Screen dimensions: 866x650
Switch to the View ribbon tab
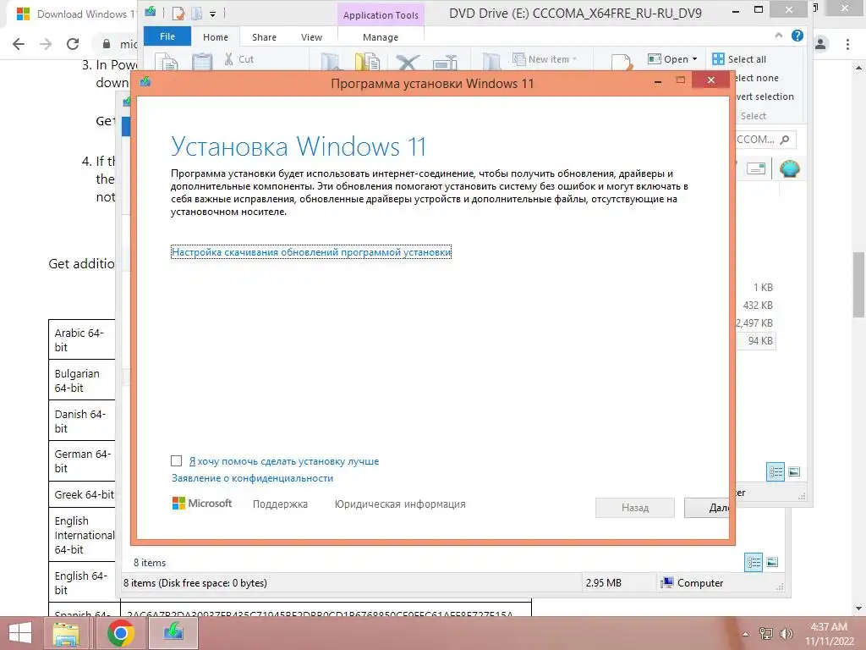coord(311,37)
